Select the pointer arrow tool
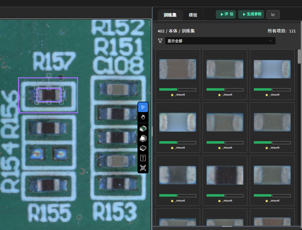The width and height of the screenshot is (302, 230). pyautogui.click(x=143, y=107)
